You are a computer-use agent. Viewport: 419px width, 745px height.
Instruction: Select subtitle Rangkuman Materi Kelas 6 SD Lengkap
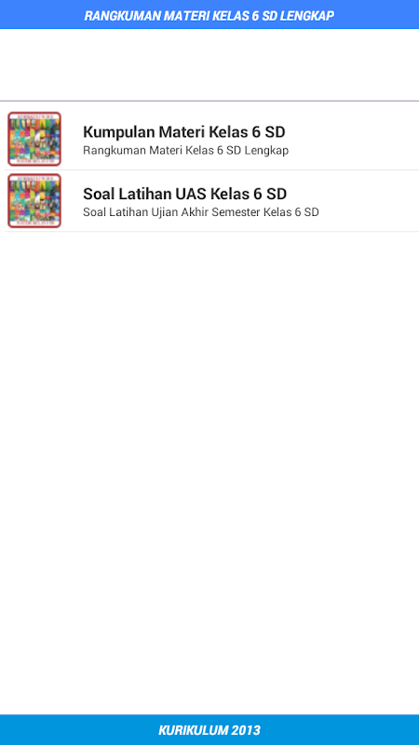[185, 151]
